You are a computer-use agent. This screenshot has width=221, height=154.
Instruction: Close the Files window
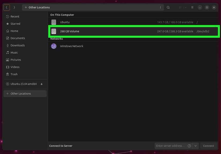(x=214, y=7)
